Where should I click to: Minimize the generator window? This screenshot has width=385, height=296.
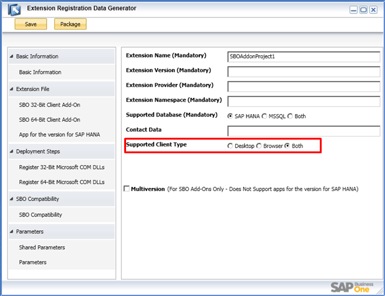point(353,10)
